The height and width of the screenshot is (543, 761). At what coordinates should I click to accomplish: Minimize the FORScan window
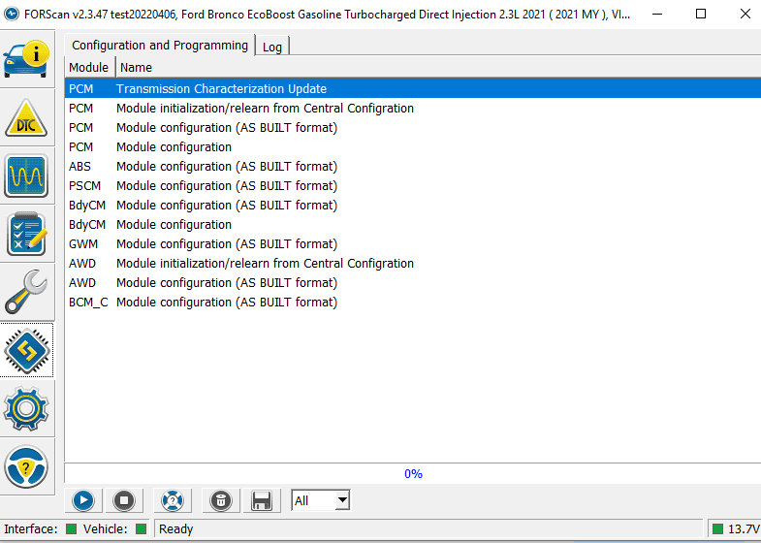(x=657, y=14)
